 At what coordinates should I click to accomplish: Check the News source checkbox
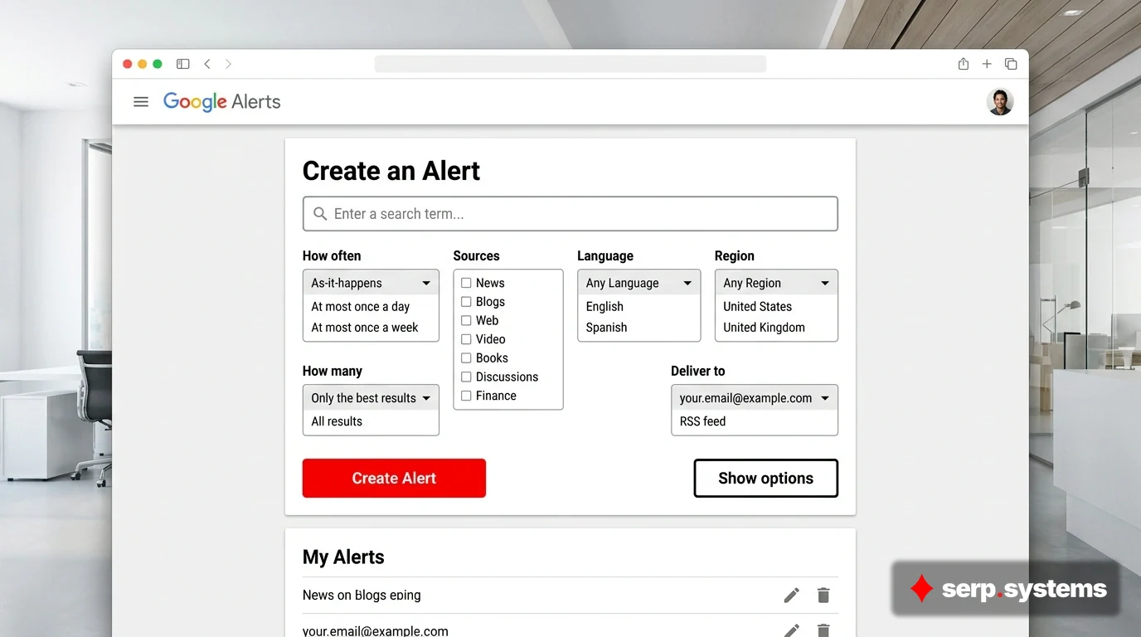pyautogui.click(x=466, y=283)
